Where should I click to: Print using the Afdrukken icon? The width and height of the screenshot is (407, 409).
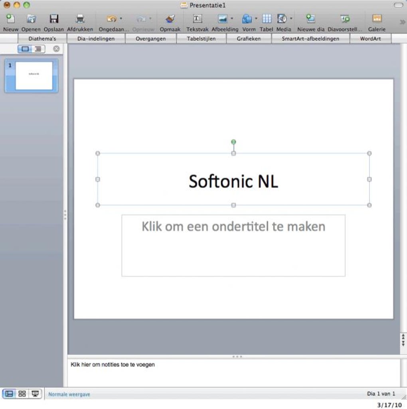(80, 19)
